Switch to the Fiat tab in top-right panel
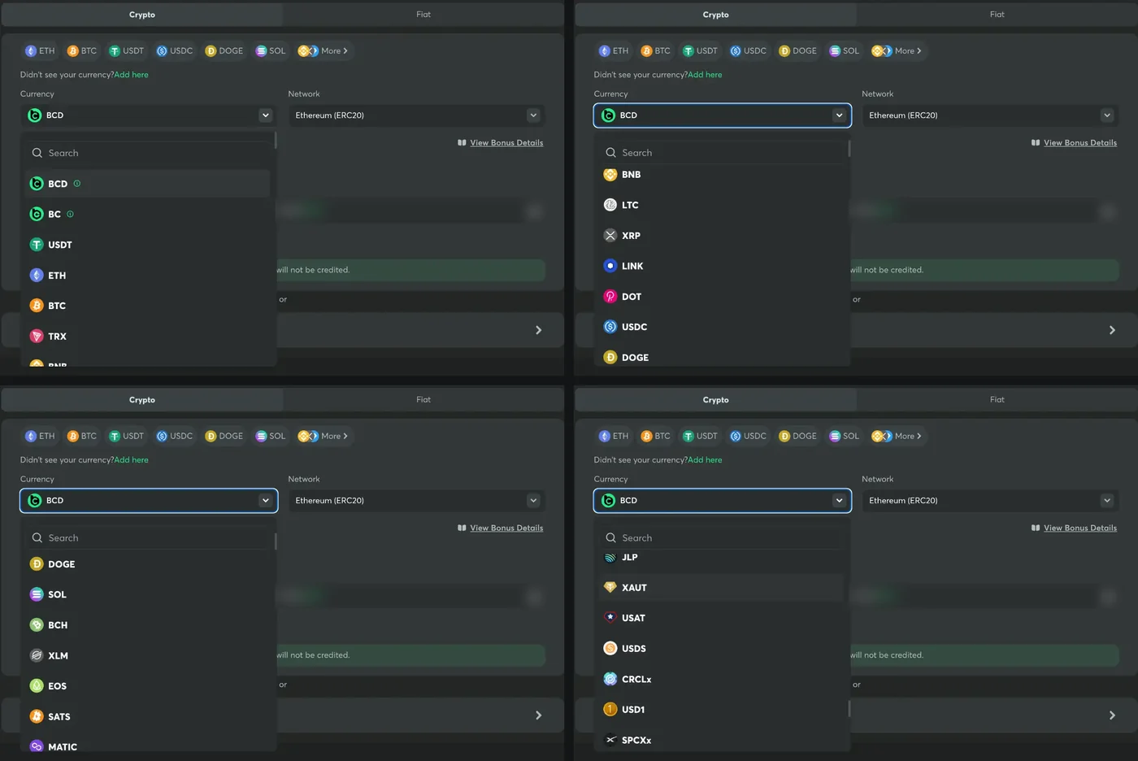Viewport: 1138px width, 761px height. [x=997, y=15]
